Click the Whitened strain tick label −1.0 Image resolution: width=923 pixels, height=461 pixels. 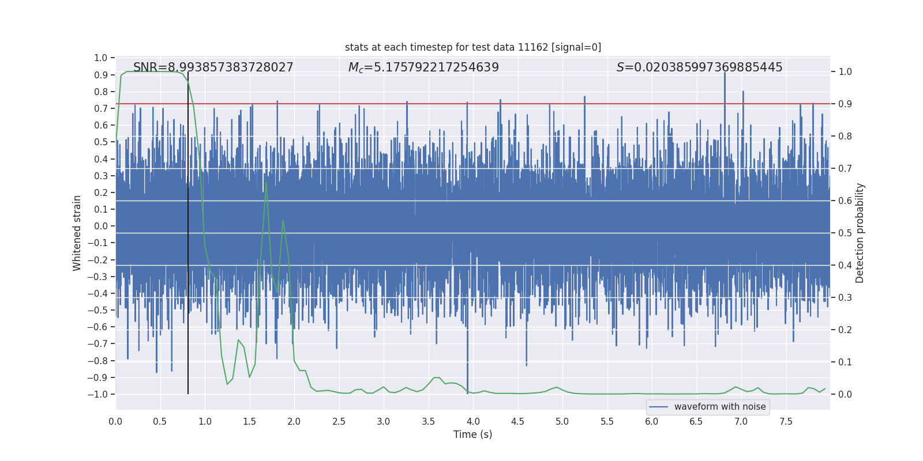click(x=97, y=394)
